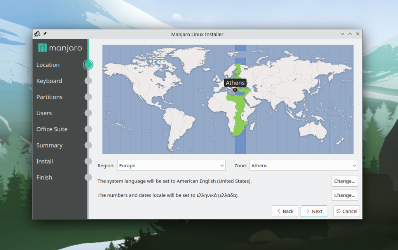
Task: Click Change for the numbers and dates locale
Action: pyautogui.click(x=344, y=195)
